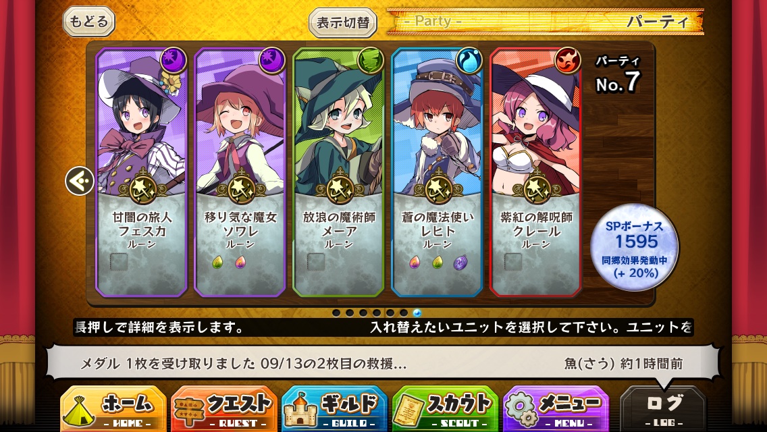Click the 表示切替 display switch button
This screenshot has height=432, width=767.
(x=343, y=22)
